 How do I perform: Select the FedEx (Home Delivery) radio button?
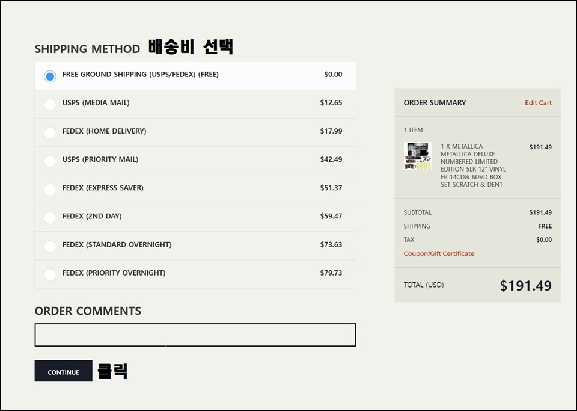click(x=50, y=133)
